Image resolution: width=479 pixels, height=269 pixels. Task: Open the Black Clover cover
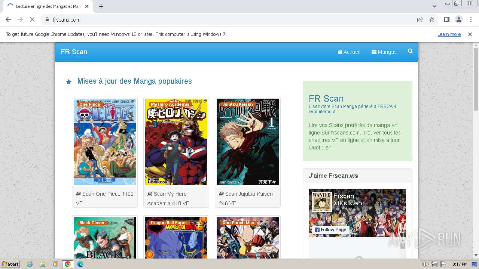coord(105,238)
